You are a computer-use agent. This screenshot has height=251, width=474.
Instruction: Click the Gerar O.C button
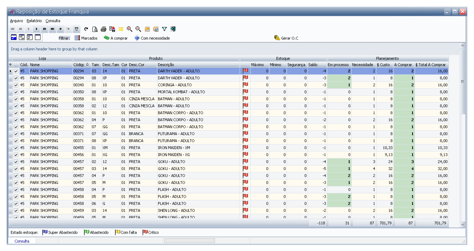(286, 38)
